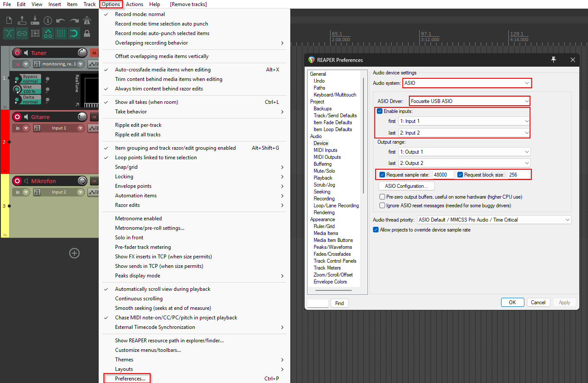This screenshot has height=383, width=588.
Task: Open input FX on the Mikrofon track
Action: pyautogui.click(x=38, y=192)
